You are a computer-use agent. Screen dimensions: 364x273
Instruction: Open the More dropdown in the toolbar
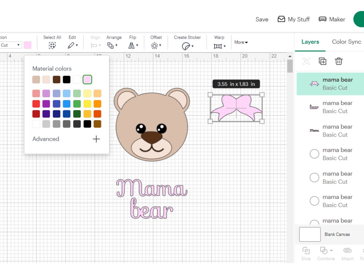[240, 42]
